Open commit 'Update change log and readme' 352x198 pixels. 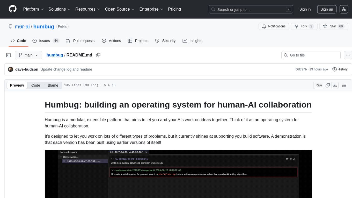click(66, 69)
